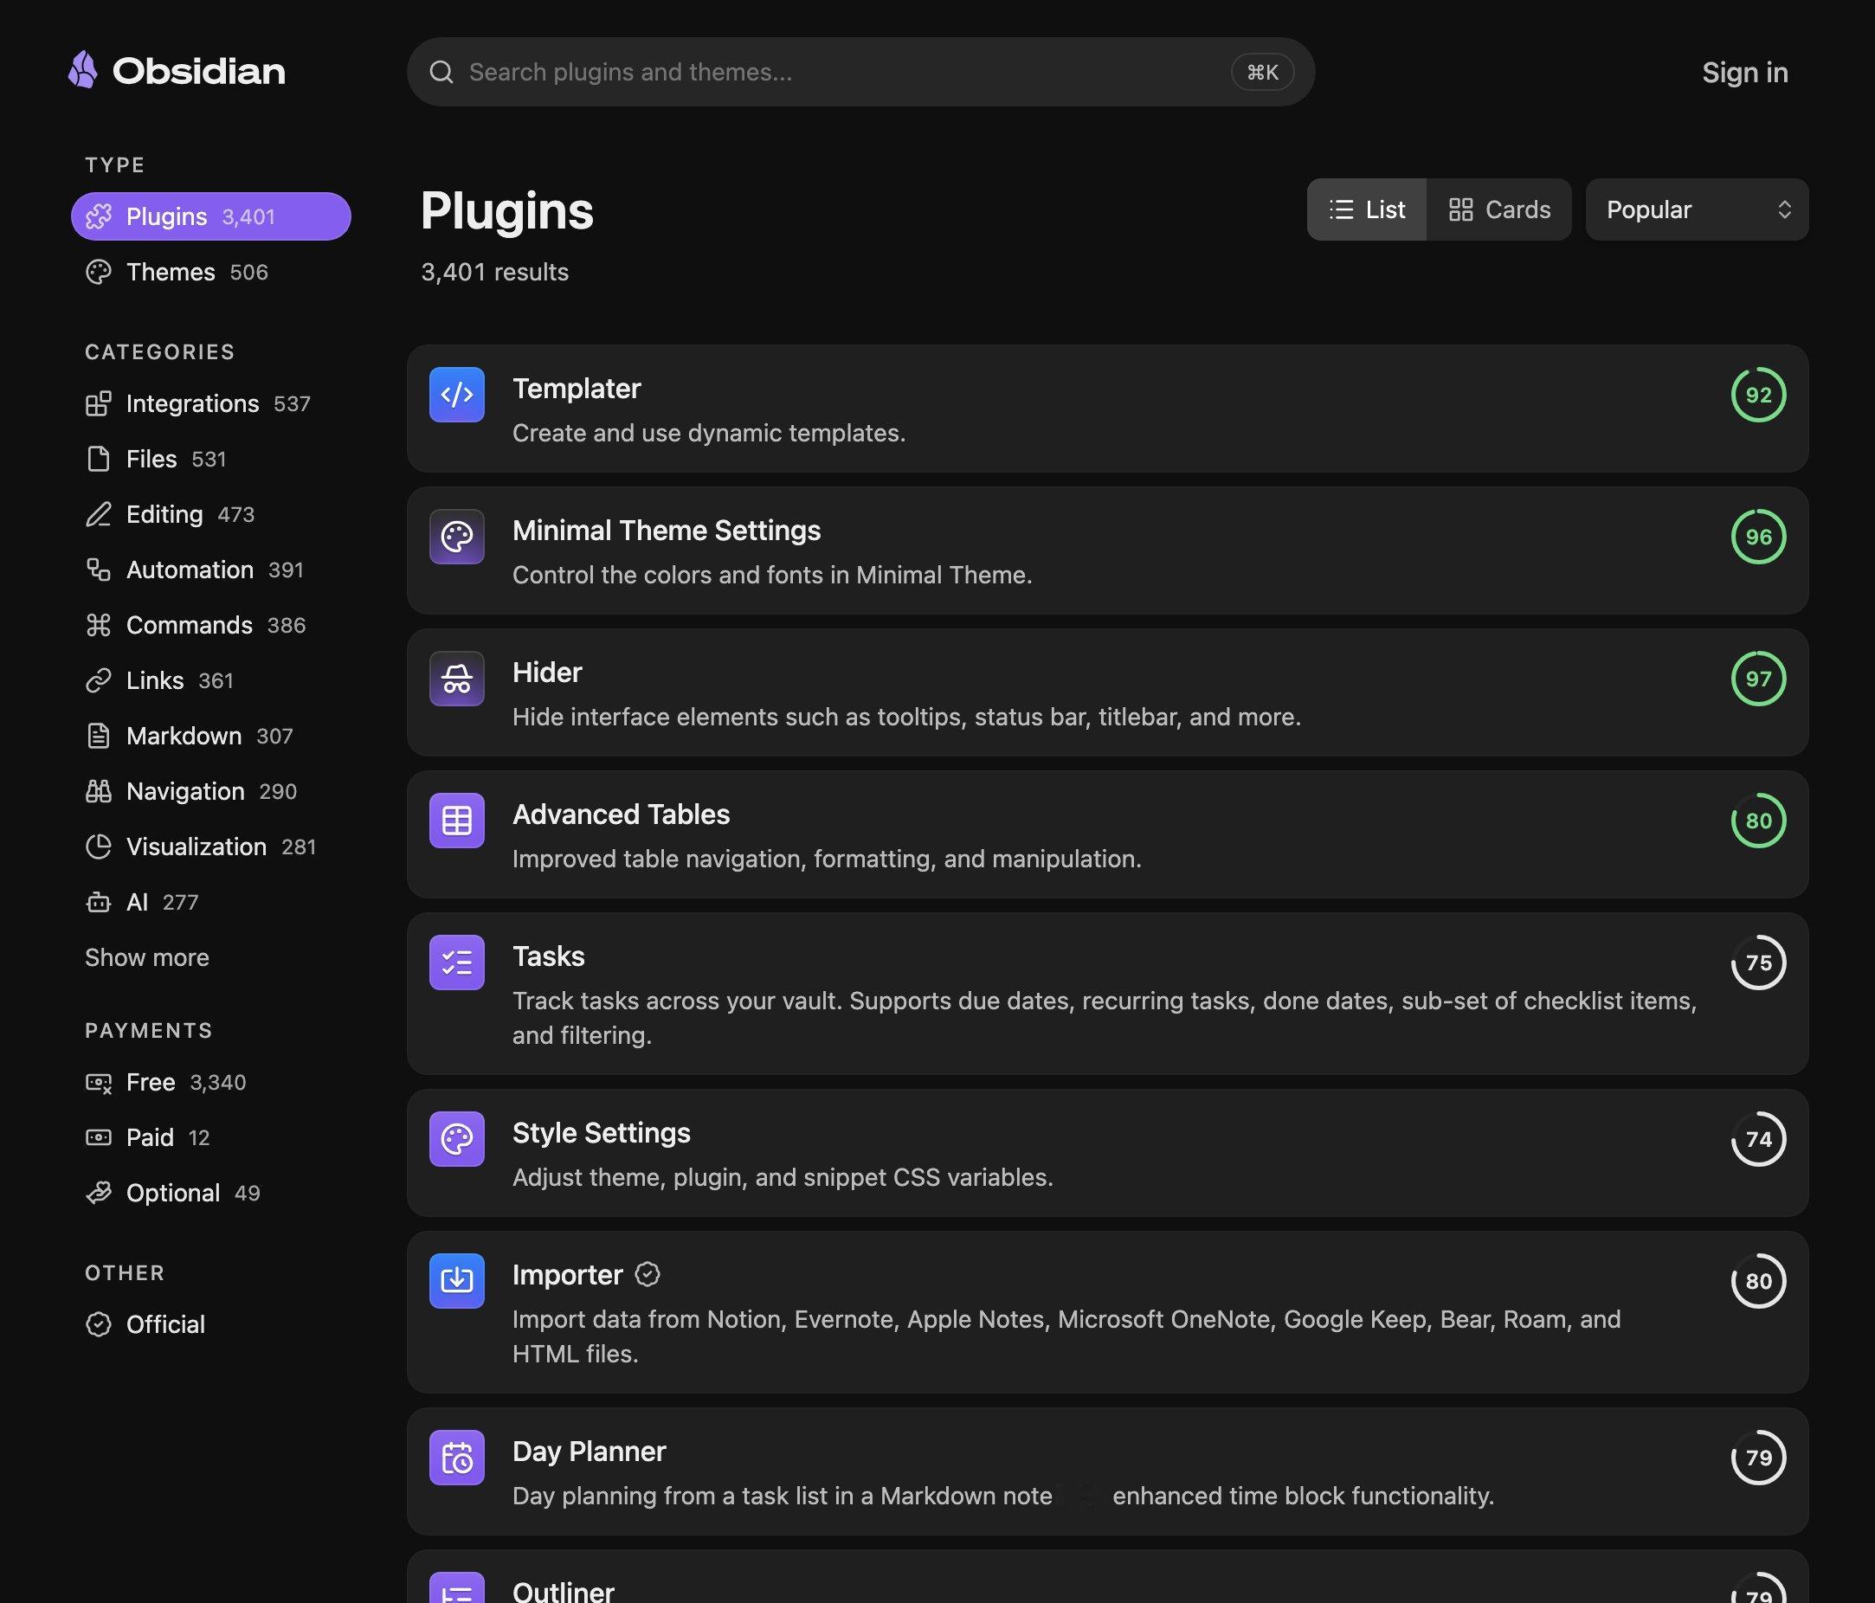
Task: Click the Importer verified badge
Action: tap(647, 1275)
